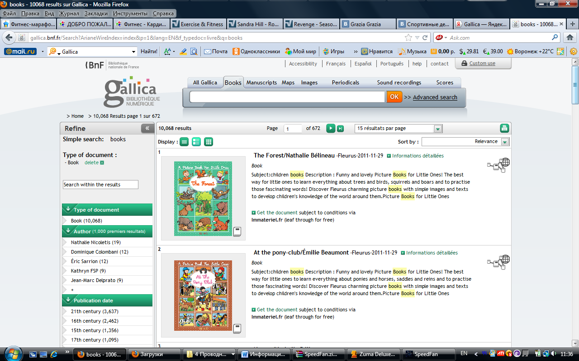Select the Maps tab
579x361 pixels.
288,83
